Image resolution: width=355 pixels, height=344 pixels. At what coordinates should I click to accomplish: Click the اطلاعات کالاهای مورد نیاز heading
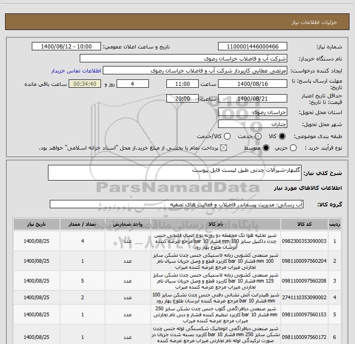(308, 188)
